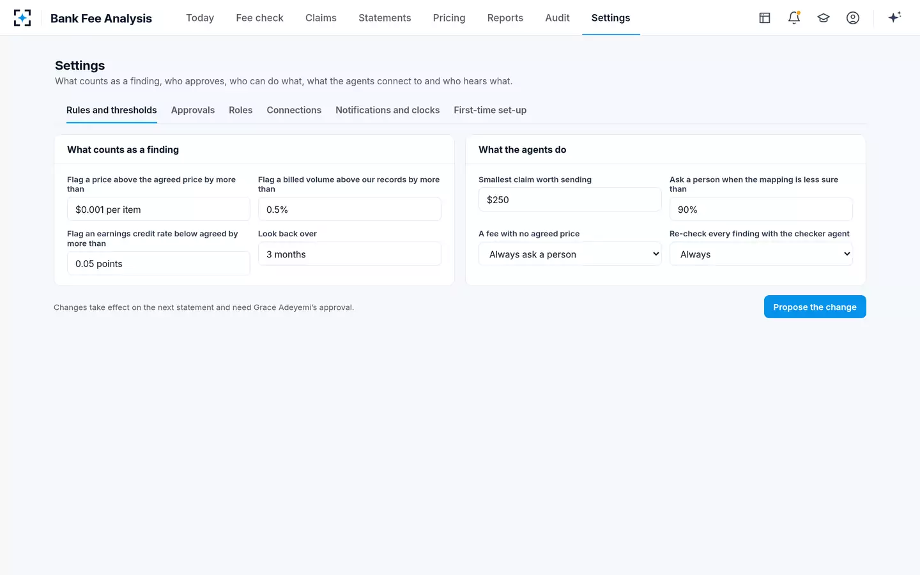Switch to the First-time set-up tab

coord(490,110)
